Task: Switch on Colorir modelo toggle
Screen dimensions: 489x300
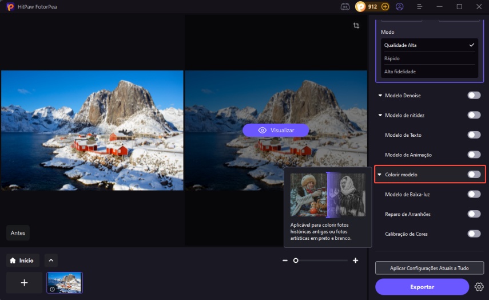Action: pos(474,175)
